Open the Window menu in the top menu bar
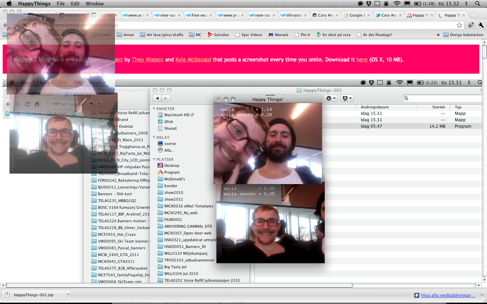487x304 pixels. tap(95, 4)
